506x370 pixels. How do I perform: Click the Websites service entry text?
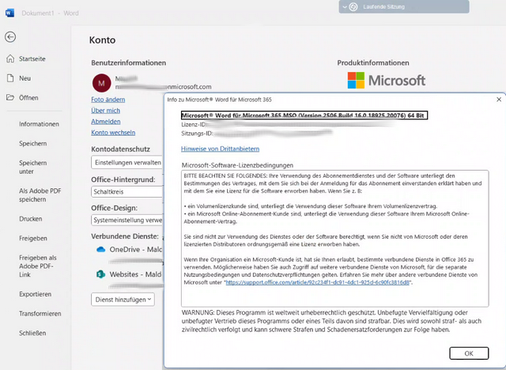(136, 274)
